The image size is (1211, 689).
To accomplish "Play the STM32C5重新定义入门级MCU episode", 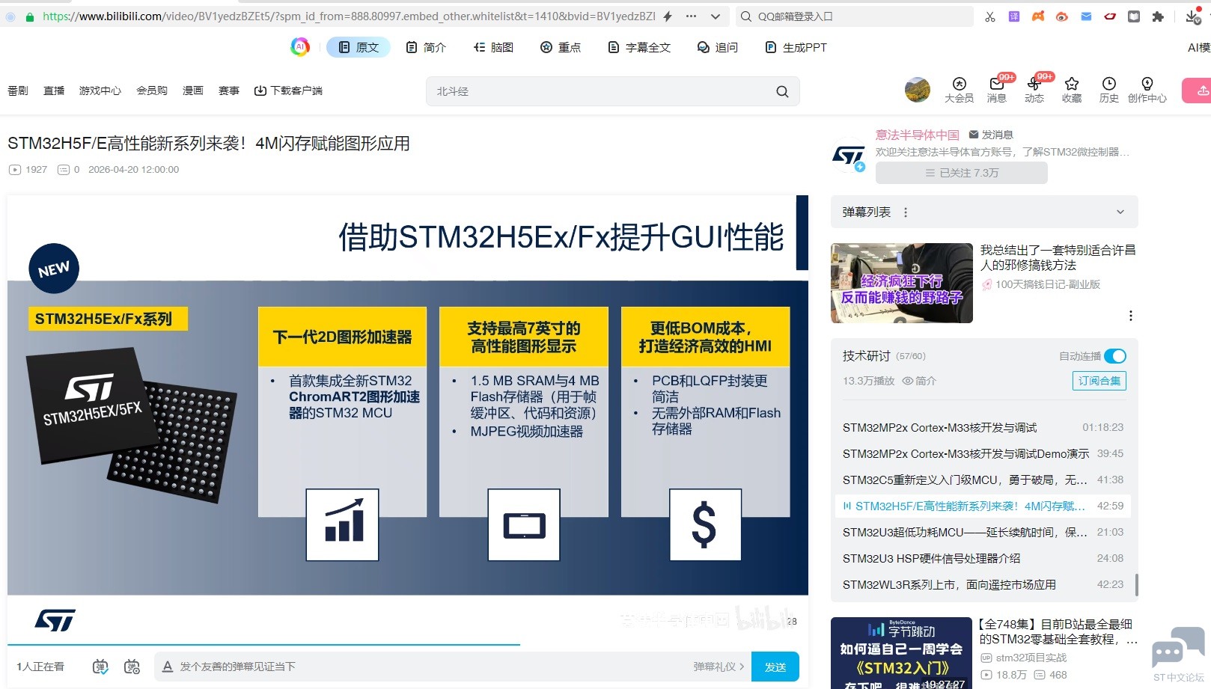I will click(983, 480).
